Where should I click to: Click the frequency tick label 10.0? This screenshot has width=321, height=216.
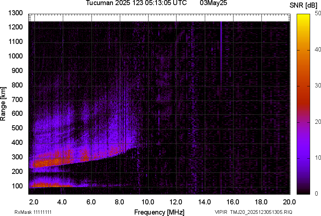(148, 202)
